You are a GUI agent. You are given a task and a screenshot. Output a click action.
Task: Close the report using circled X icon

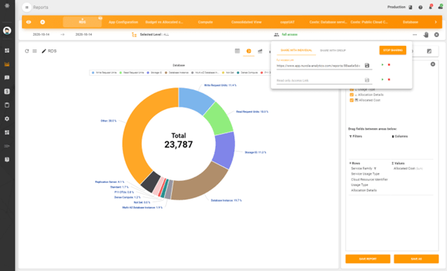tap(436, 35)
